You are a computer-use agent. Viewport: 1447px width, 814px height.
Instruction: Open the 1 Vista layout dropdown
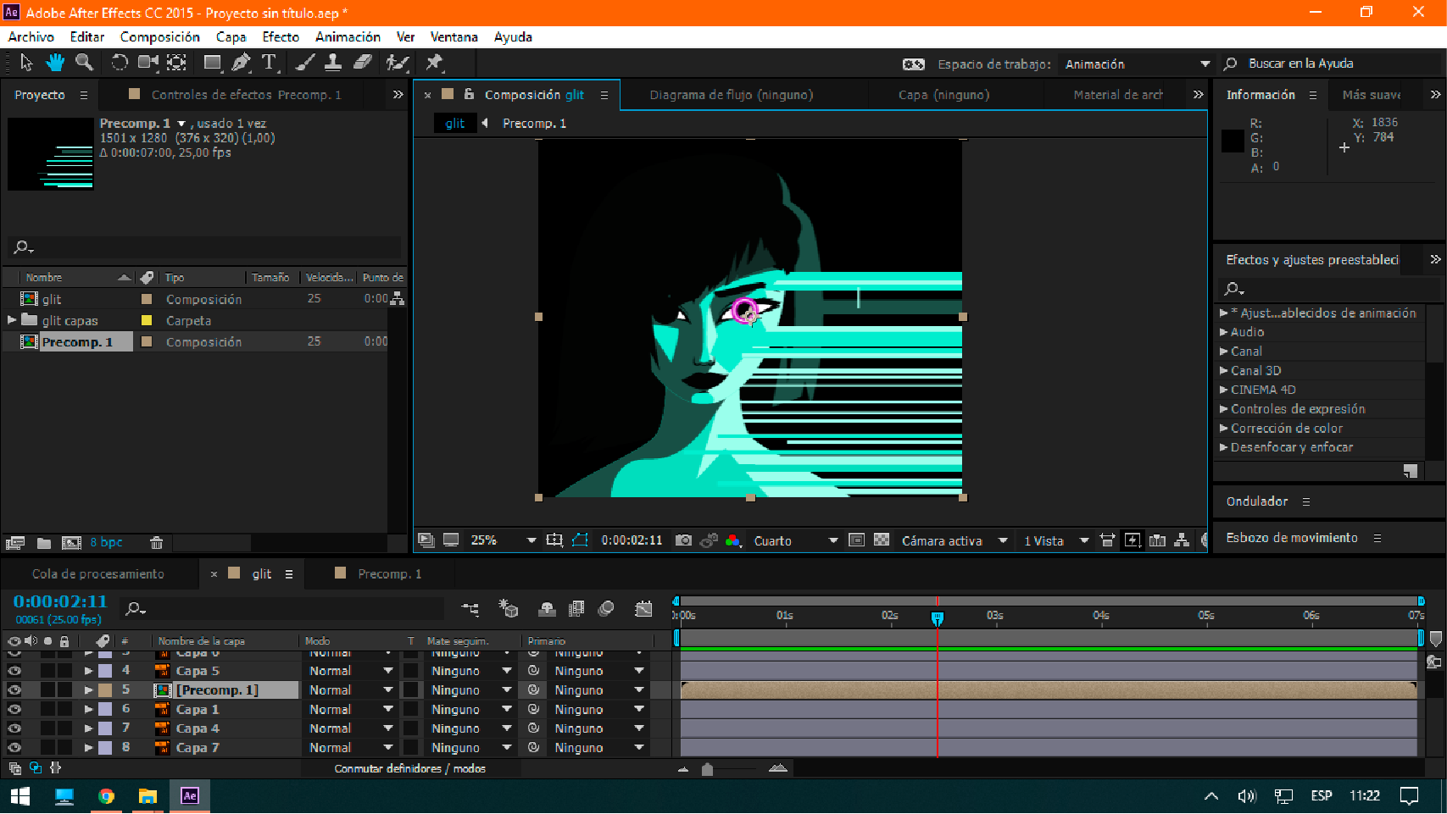[x=1056, y=540]
